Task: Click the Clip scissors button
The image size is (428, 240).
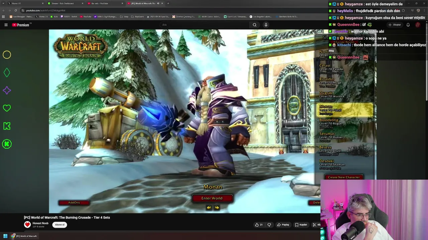Action: click(x=316, y=225)
